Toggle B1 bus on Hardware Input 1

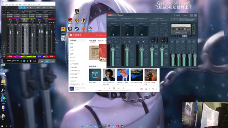click(117, 53)
